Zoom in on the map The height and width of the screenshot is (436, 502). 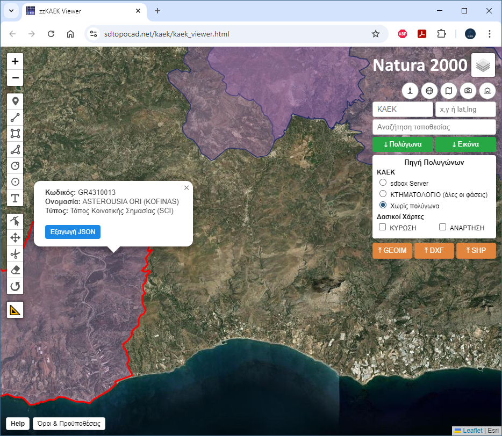click(15, 61)
